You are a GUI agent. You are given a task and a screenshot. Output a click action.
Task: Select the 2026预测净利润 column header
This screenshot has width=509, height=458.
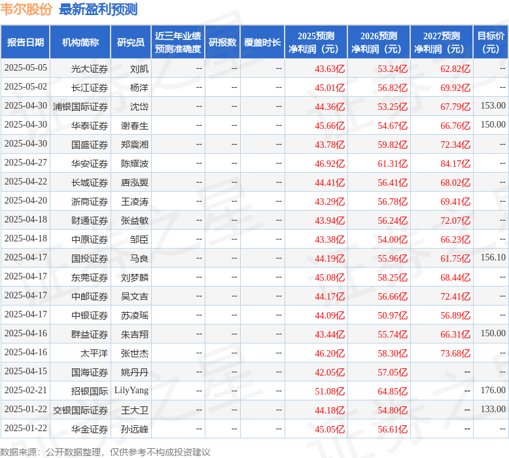[379, 43]
